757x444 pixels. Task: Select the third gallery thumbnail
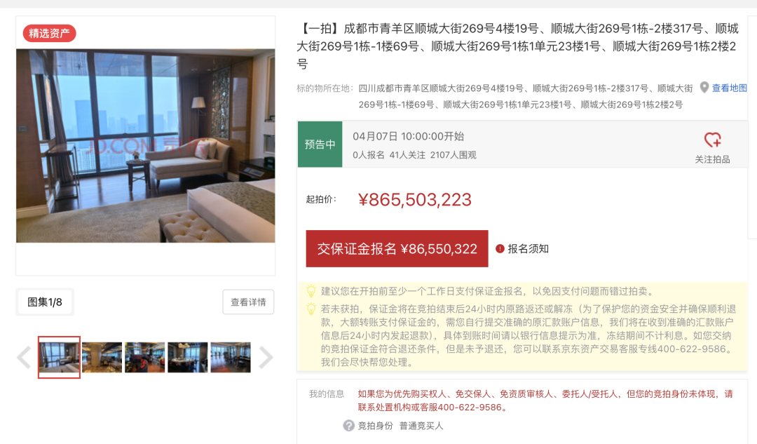pos(145,358)
